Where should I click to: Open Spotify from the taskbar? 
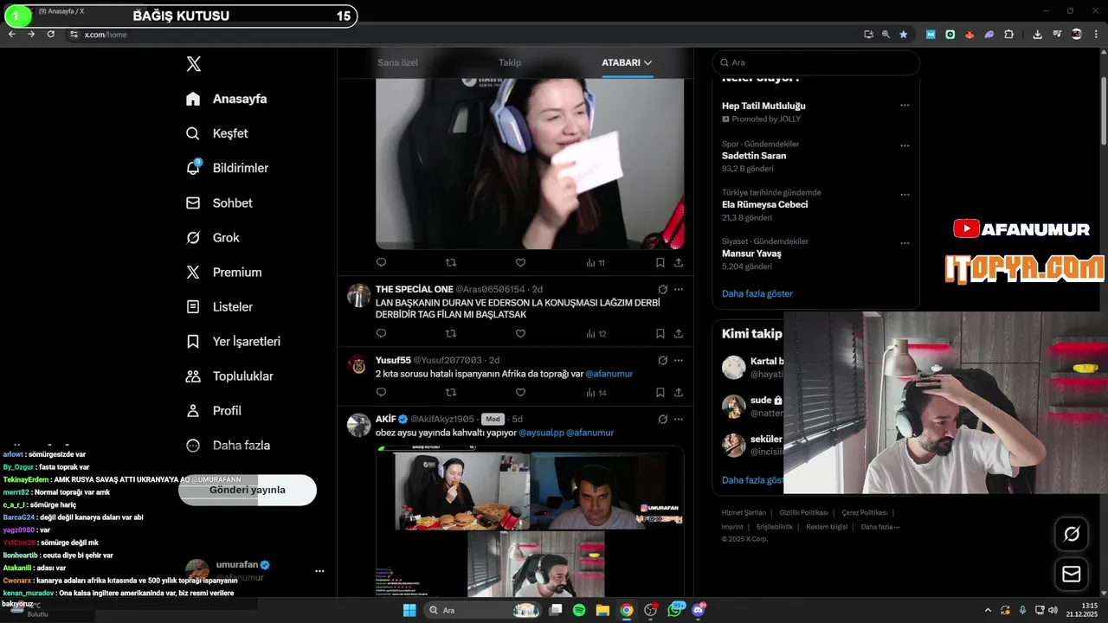579,610
